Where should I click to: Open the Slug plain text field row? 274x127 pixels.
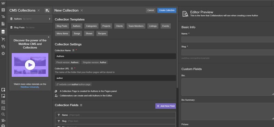coord(115,121)
